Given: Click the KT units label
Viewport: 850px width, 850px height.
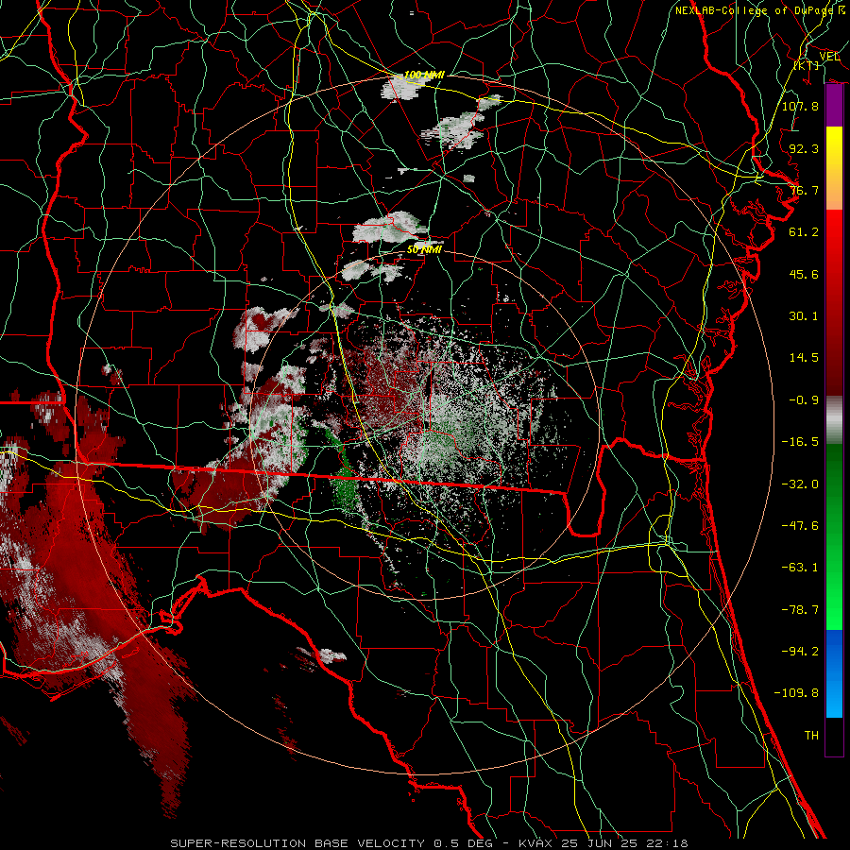Looking at the screenshot, I should point(807,65).
